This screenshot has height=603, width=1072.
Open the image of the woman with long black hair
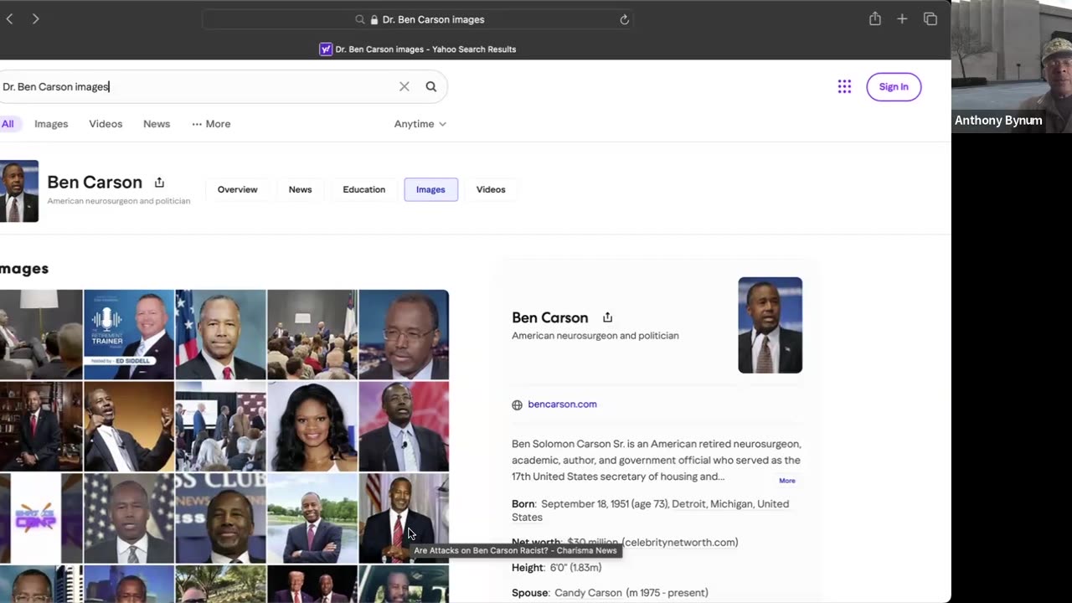tap(312, 426)
